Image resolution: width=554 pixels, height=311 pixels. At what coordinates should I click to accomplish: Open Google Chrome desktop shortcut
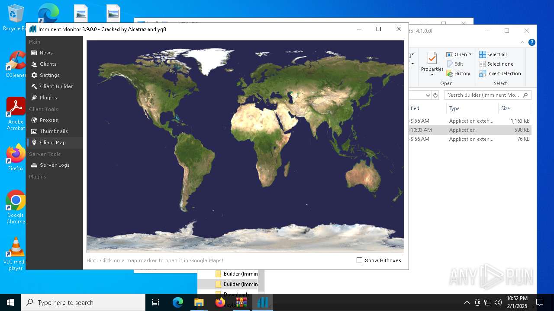16,207
